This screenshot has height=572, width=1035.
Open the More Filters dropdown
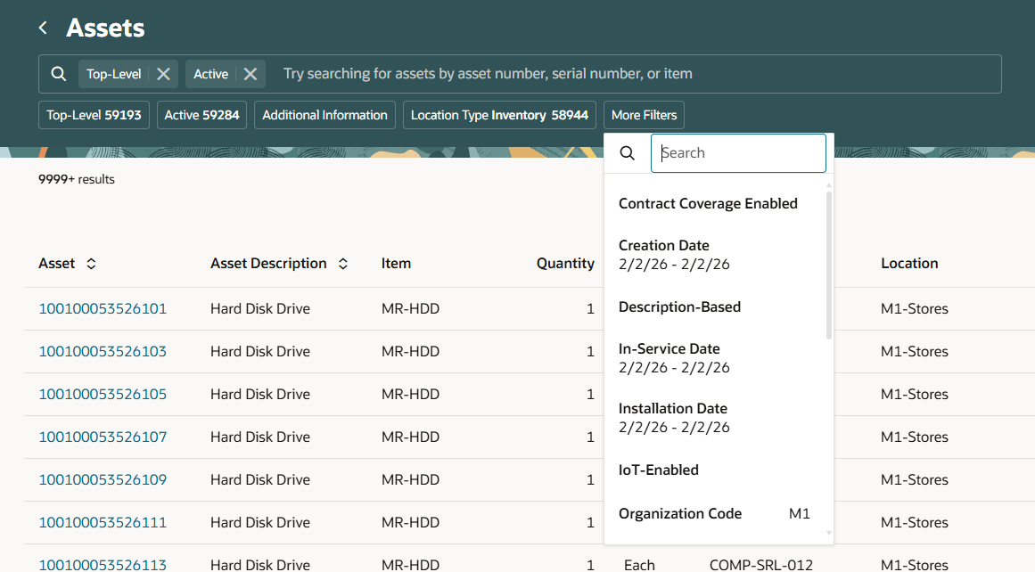[644, 114]
